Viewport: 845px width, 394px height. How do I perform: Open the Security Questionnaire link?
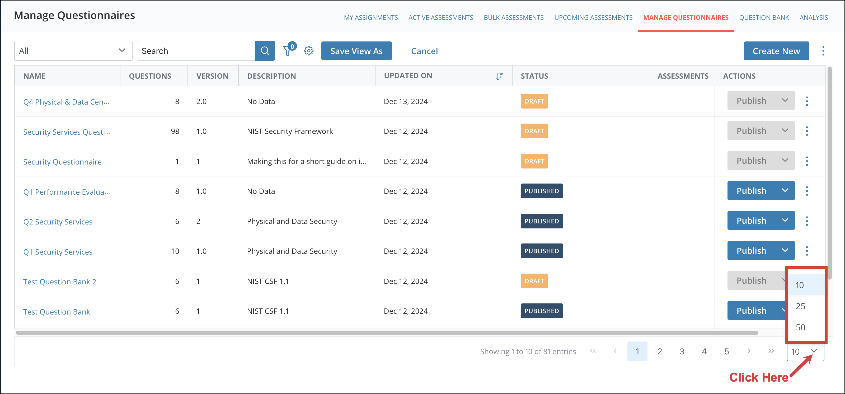pos(62,161)
